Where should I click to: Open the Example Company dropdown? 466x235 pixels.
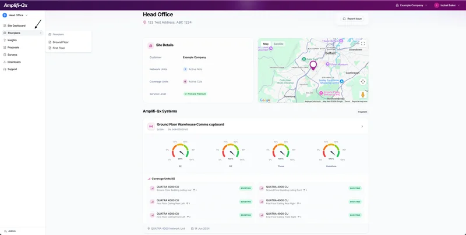coord(411,5)
